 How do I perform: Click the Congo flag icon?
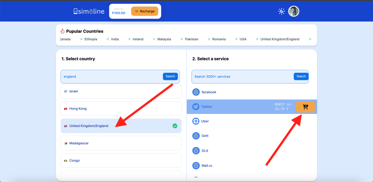66,161
